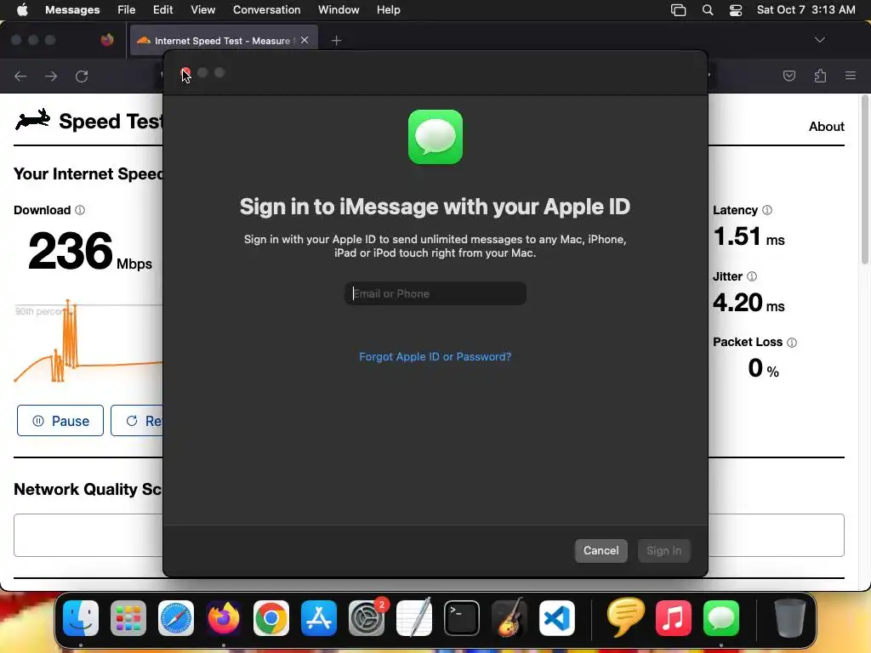Click the Pocket save icon in Firefox
This screenshot has height=653, width=871.
[x=788, y=76]
